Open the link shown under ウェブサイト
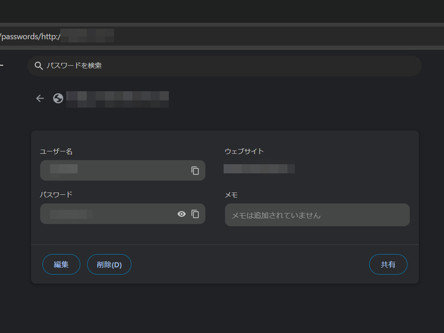 259,169
